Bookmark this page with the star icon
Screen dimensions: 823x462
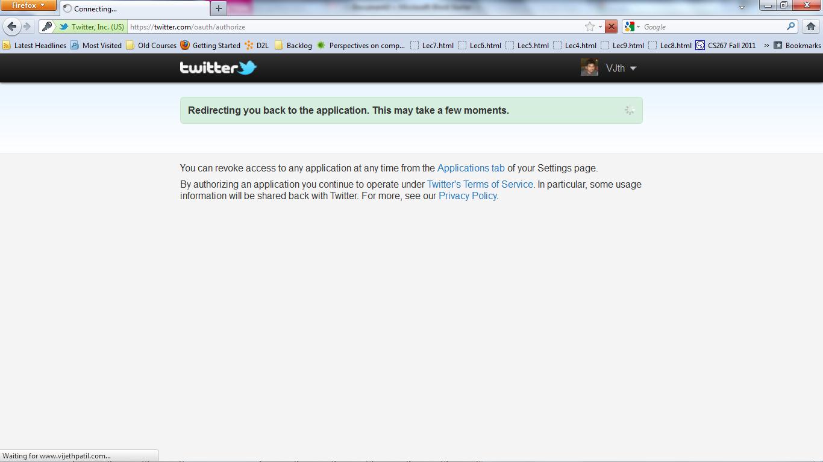589,26
